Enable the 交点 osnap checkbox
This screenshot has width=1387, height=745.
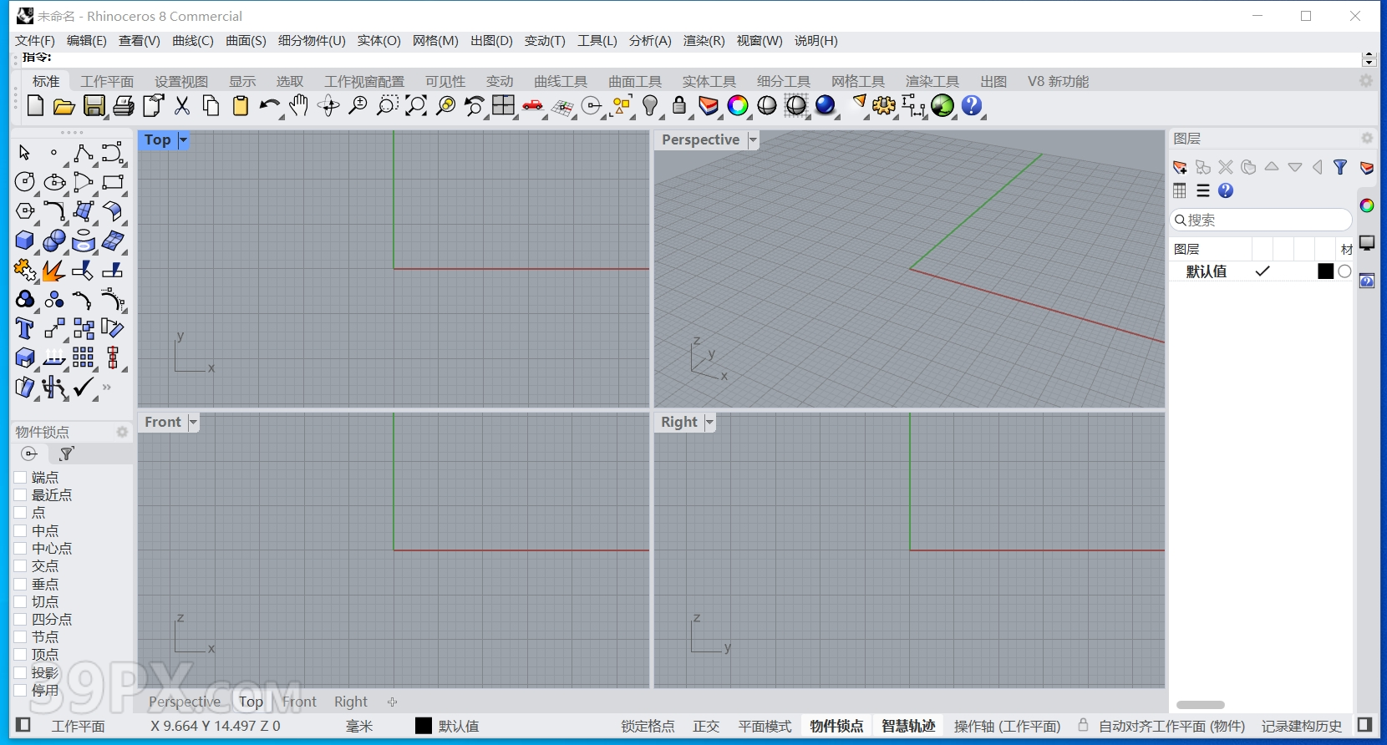tap(21, 565)
